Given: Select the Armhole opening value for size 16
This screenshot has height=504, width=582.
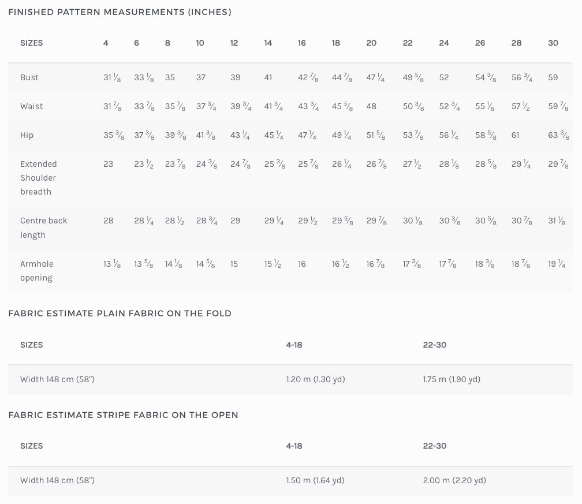Looking at the screenshot, I should (x=302, y=264).
